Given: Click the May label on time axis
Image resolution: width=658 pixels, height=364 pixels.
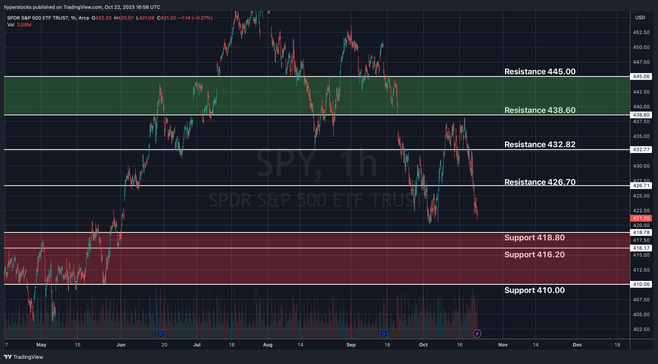Looking at the screenshot, I should [42, 345].
